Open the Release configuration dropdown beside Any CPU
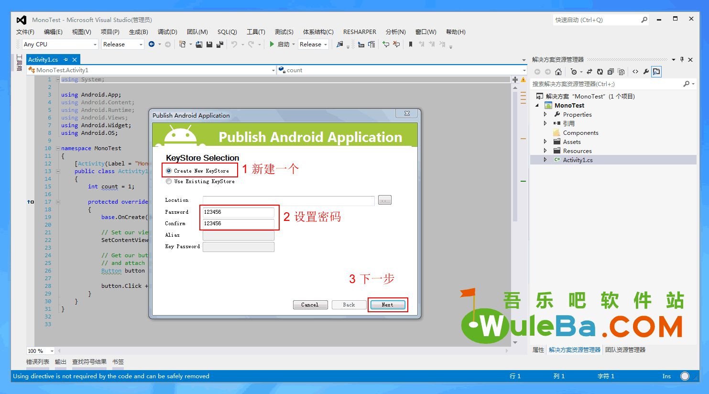The width and height of the screenshot is (709, 394). (122, 44)
